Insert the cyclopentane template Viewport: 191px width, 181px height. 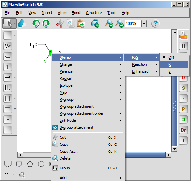point(30,164)
